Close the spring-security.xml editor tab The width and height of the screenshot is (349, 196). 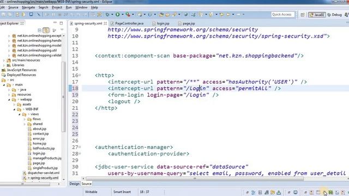[x=105, y=23]
